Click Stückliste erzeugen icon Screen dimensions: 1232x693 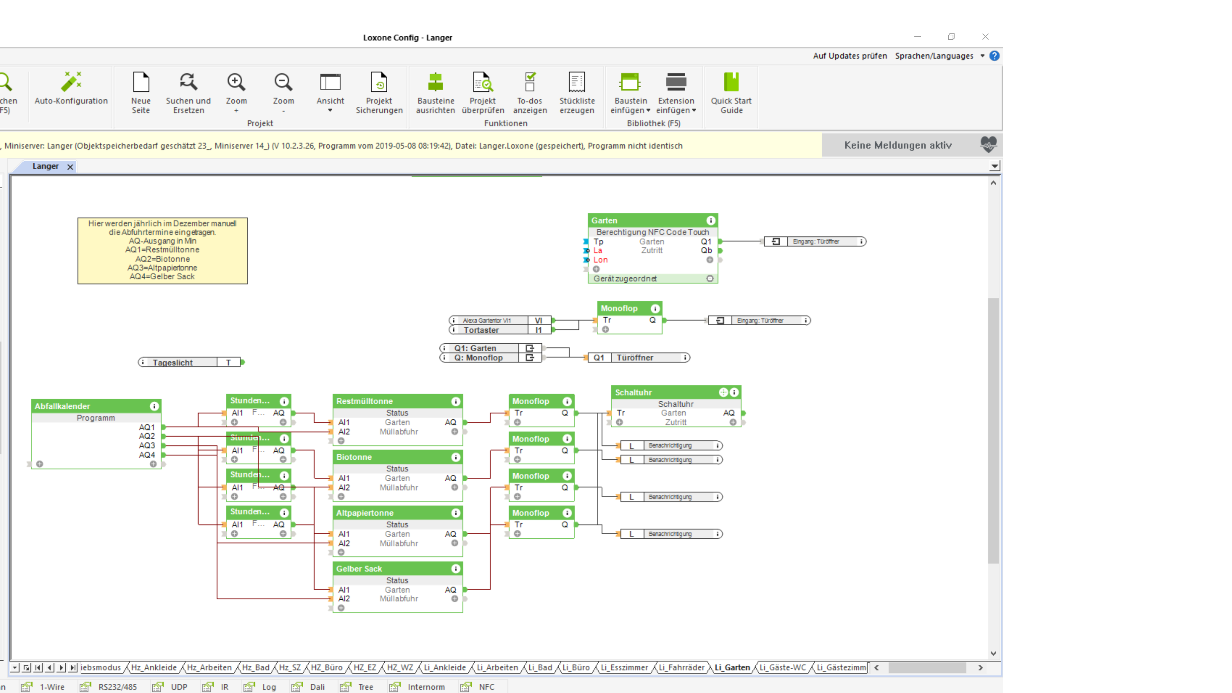577,82
